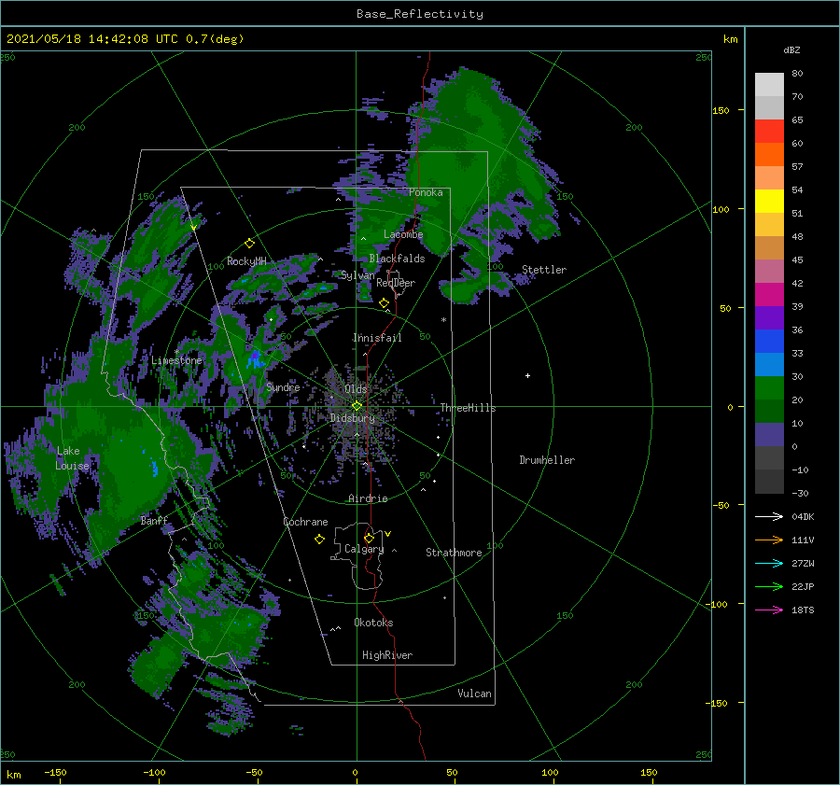Pick the light blue 30-33 dBZ swatch
840x785 pixels.
[769, 365]
